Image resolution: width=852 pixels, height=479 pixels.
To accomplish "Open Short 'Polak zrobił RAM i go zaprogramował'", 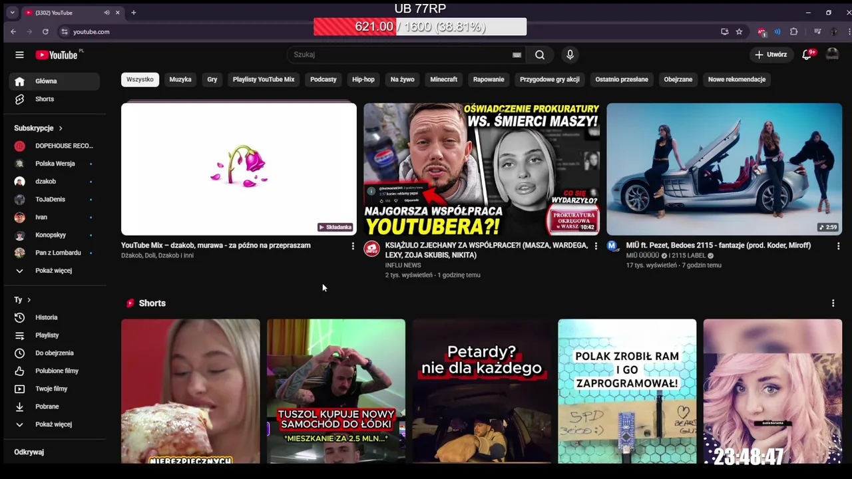I will point(627,391).
